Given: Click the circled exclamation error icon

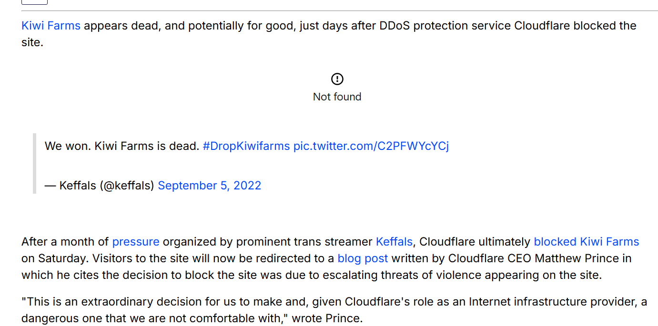Looking at the screenshot, I should (x=337, y=79).
